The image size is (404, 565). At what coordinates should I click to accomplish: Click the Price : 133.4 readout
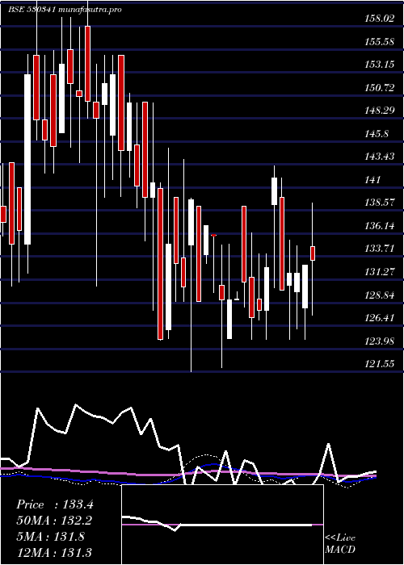[x=55, y=504]
